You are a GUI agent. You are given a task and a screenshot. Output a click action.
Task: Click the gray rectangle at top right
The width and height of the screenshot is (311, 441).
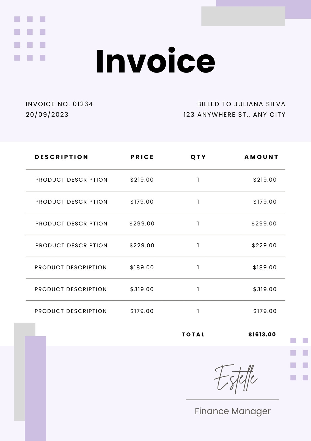tap(243, 16)
